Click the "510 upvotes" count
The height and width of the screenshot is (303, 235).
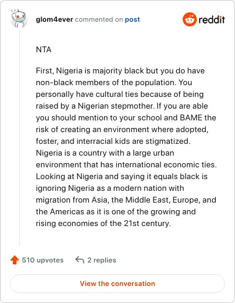(43, 260)
